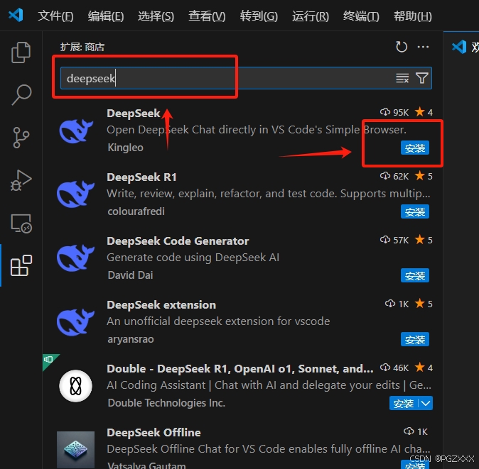Click the '62K' download count
The height and width of the screenshot is (469, 479).
click(x=394, y=176)
